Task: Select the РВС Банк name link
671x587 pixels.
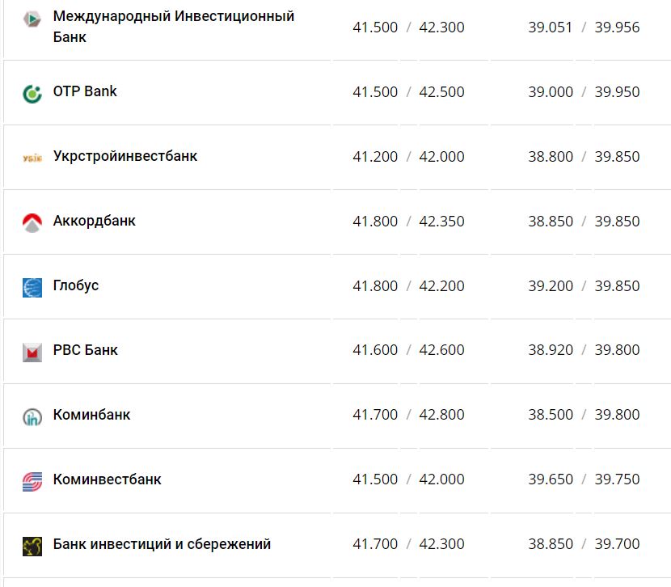Action: tap(85, 350)
